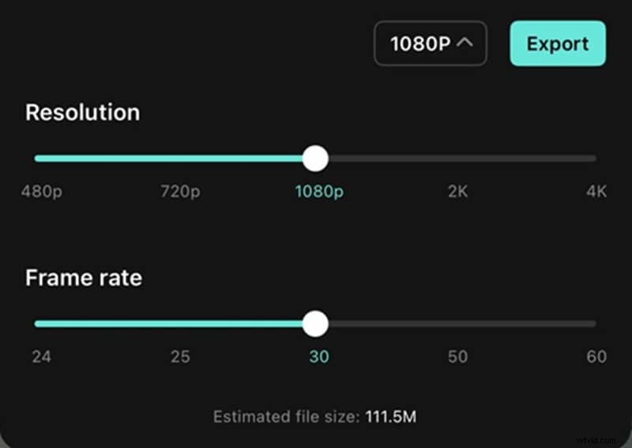632x448 pixels.
Task: Select the 1080p resolution label
Action: coord(319,192)
